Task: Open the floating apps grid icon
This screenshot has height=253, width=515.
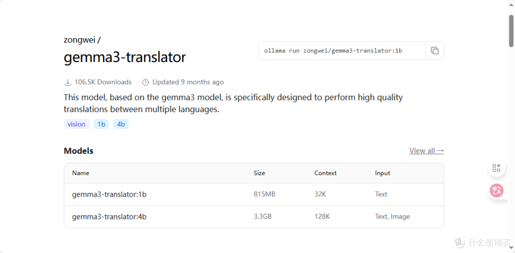Action: coord(496,168)
